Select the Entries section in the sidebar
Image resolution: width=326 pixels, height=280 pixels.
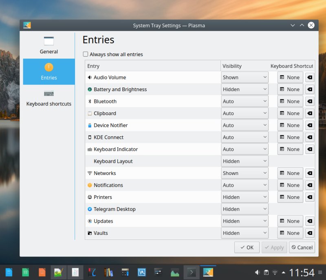tap(48, 72)
